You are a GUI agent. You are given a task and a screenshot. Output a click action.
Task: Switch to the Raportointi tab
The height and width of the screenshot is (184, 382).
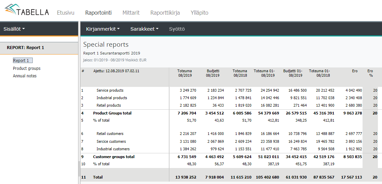pos(98,13)
